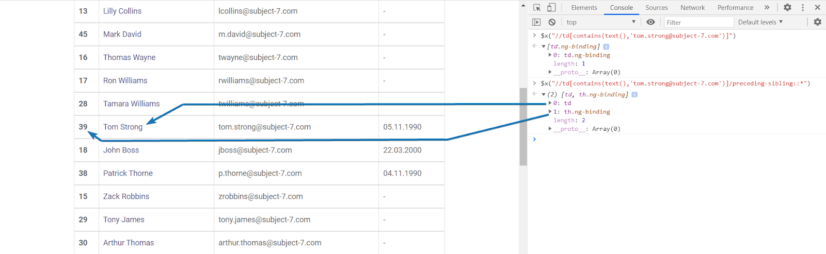Switch to the Elements tab
The height and width of the screenshot is (254, 826).
pos(584,8)
